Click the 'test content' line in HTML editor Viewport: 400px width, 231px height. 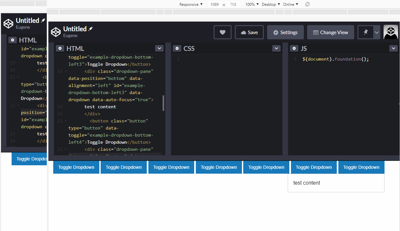click(100, 107)
